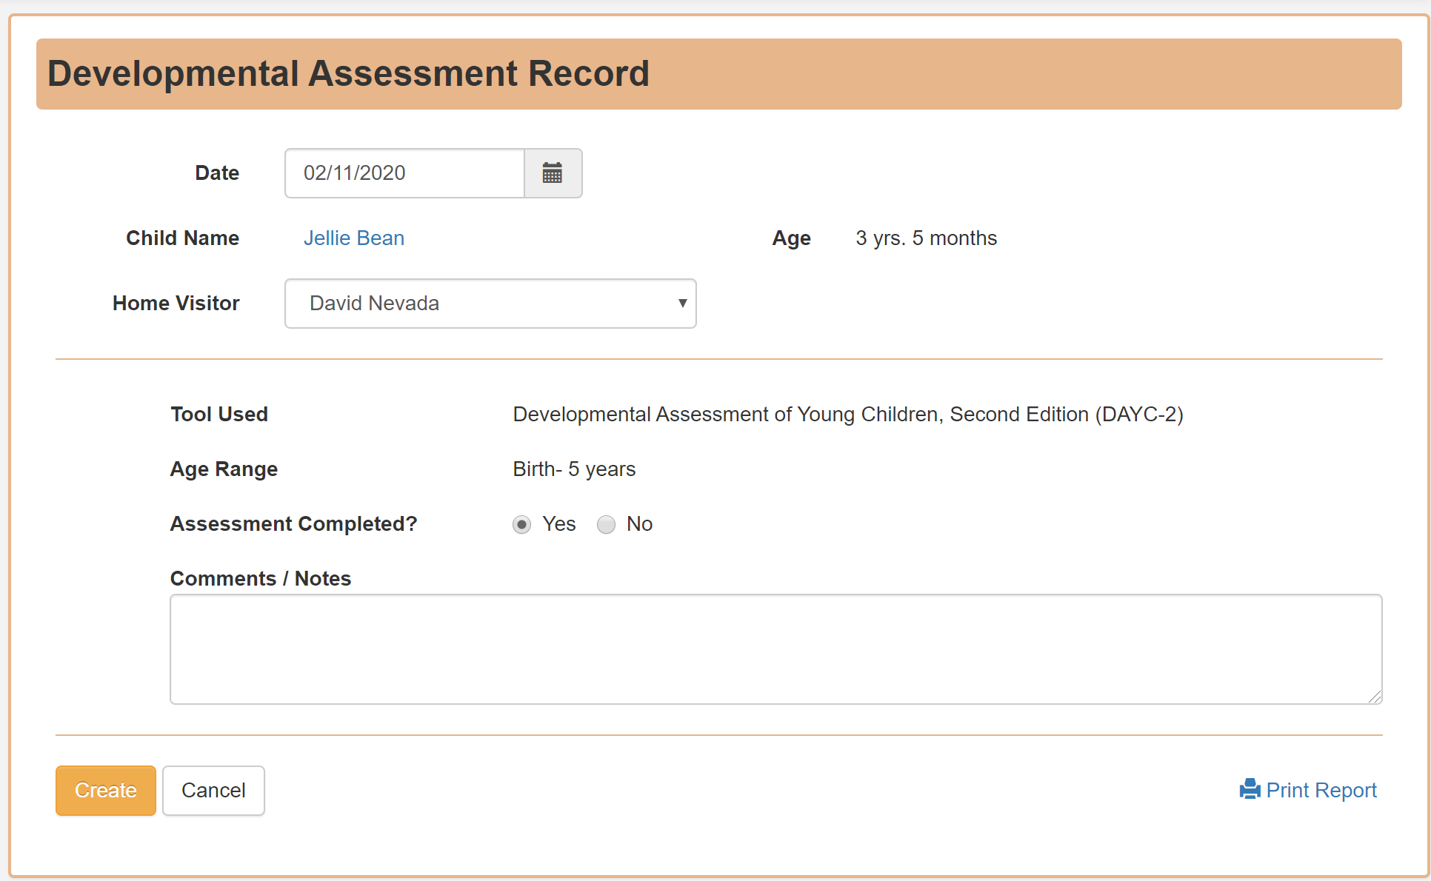Click into the Date input field
The width and height of the screenshot is (1431, 881).
point(404,173)
